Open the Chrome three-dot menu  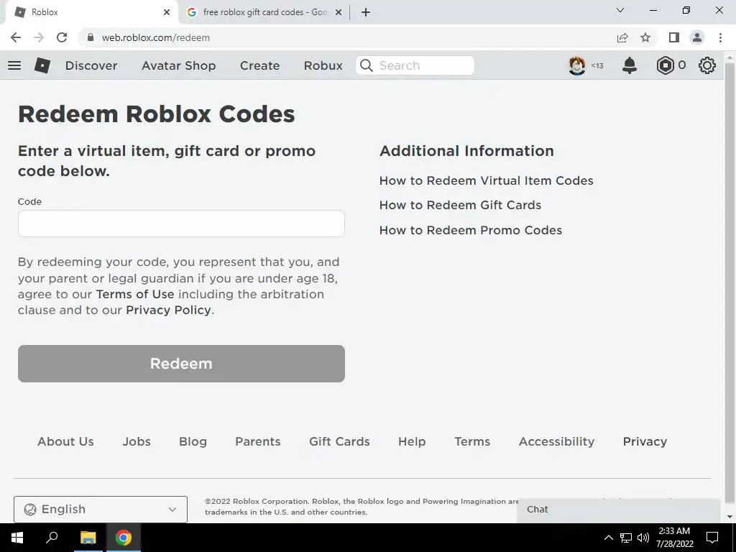click(x=720, y=37)
